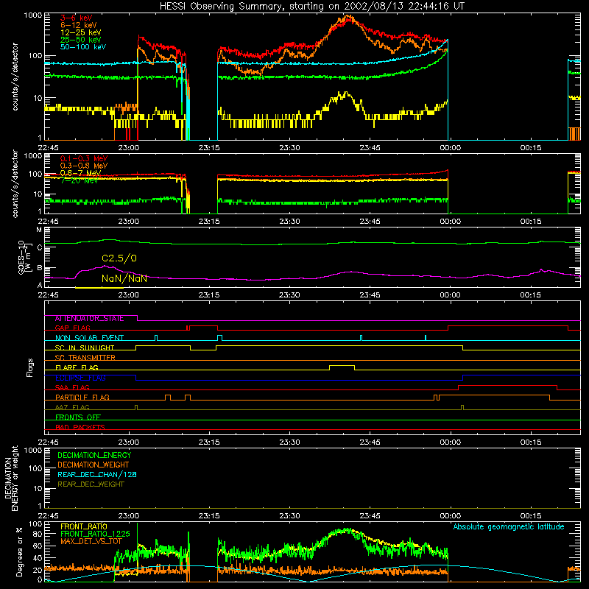Image resolution: width=589 pixels, height=589 pixels.
Task: Click the NaN/NaN annotation in GOES panel
Action: click(x=124, y=278)
